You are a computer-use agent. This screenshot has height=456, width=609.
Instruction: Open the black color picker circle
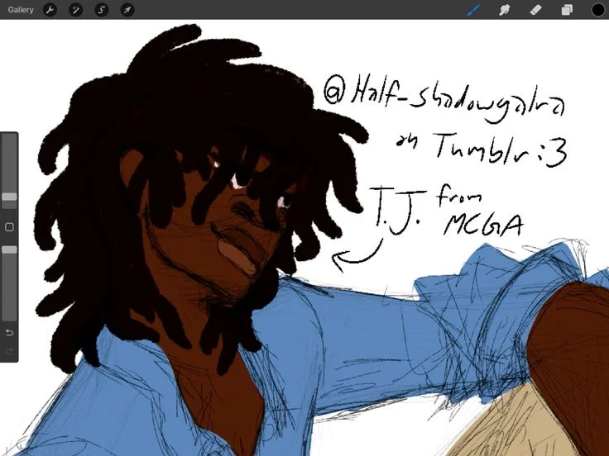598,10
